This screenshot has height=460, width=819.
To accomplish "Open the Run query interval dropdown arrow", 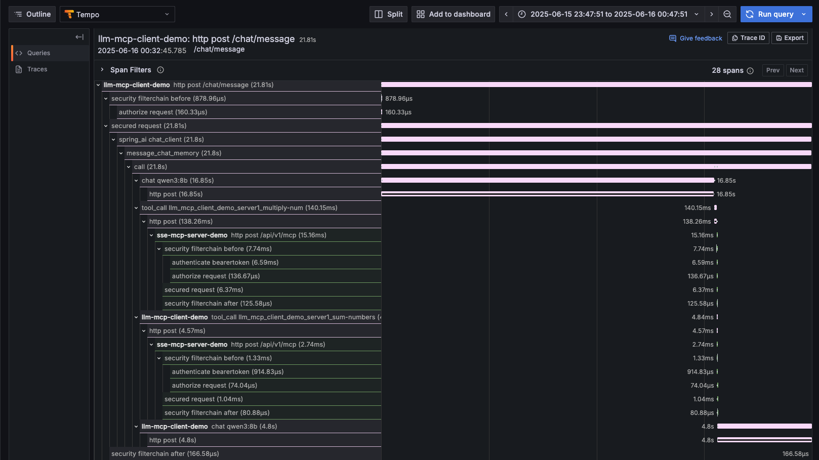I will point(804,14).
